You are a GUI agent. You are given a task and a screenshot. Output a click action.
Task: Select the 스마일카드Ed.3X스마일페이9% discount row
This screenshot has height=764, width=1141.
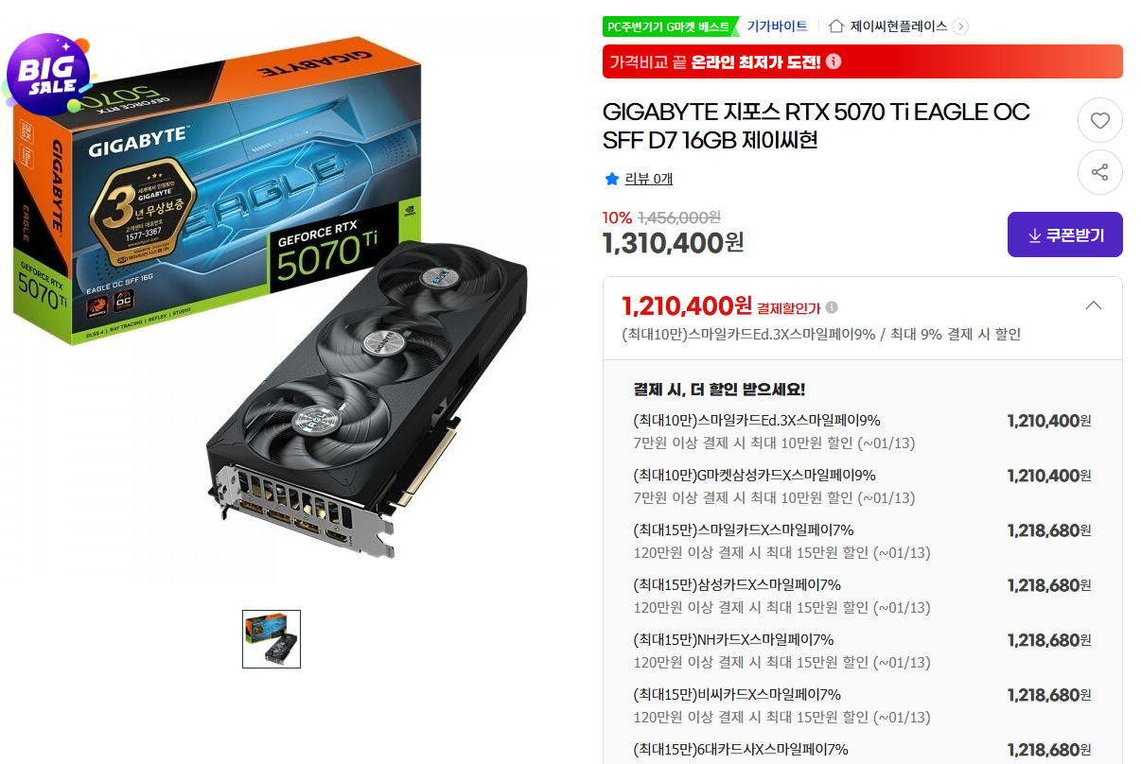click(x=862, y=431)
